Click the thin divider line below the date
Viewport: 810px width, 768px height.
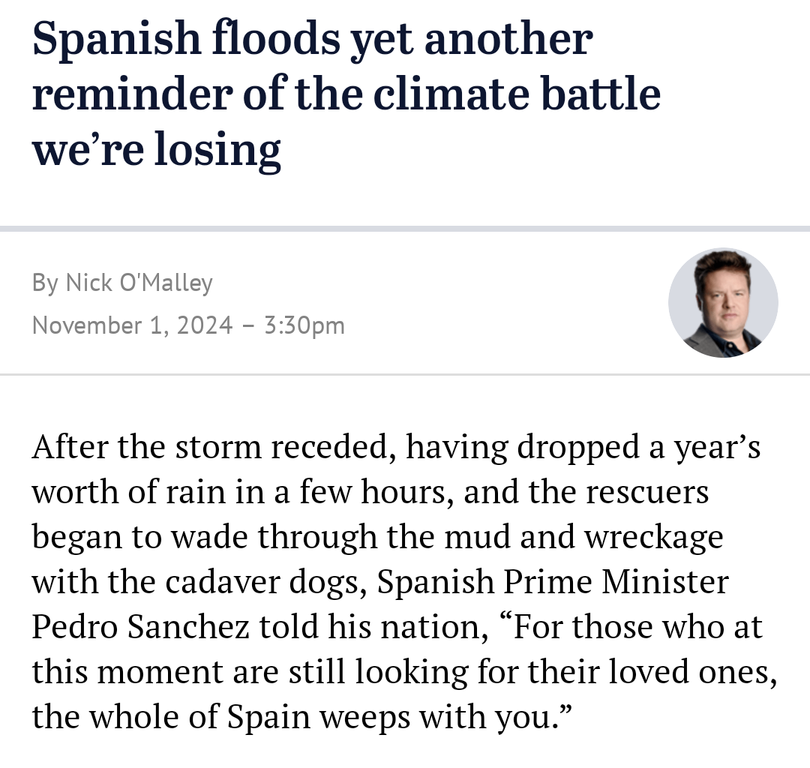[x=405, y=374]
